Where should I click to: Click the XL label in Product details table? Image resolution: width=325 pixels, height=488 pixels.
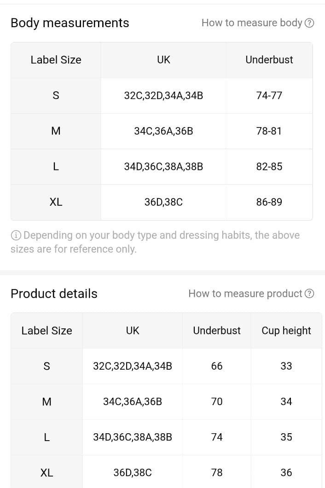[x=46, y=473]
